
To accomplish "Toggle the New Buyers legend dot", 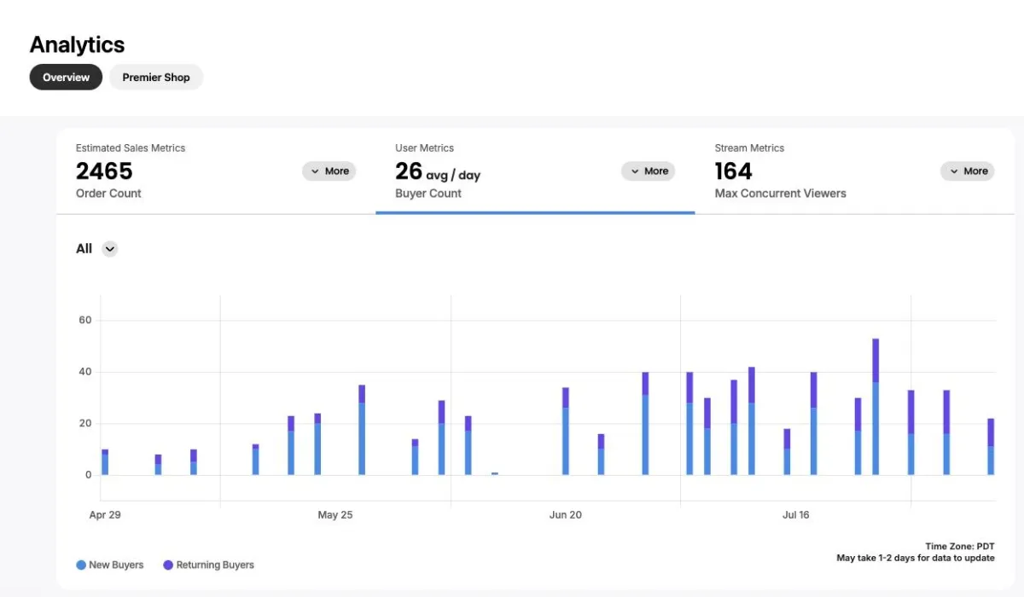I will (x=81, y=565).
